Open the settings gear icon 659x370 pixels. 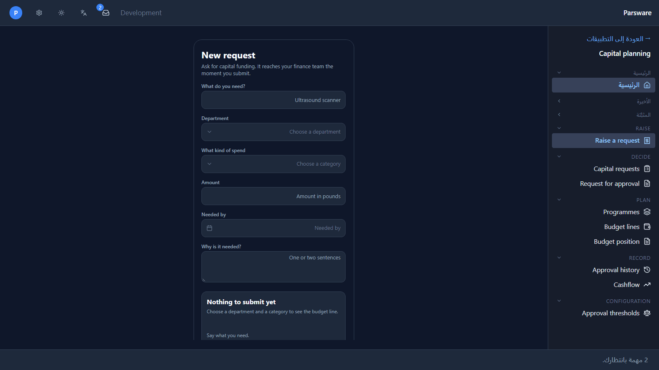(39, 13)
